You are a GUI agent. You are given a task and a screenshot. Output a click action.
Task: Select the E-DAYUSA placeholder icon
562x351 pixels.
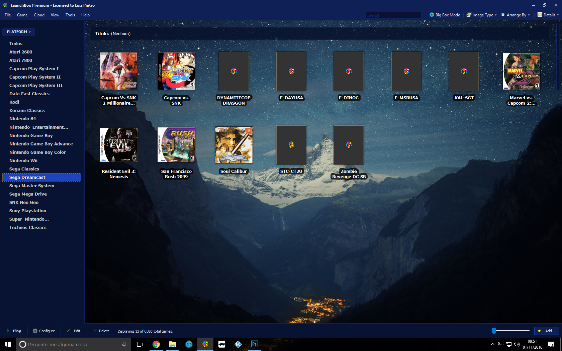click(291, 71)
